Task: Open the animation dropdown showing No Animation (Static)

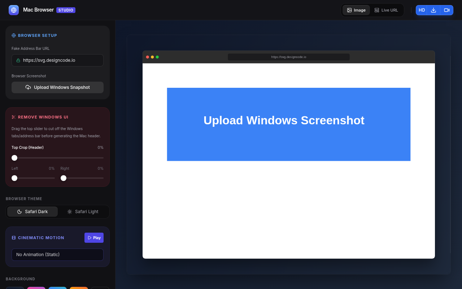Action: (x=57, y=255)
